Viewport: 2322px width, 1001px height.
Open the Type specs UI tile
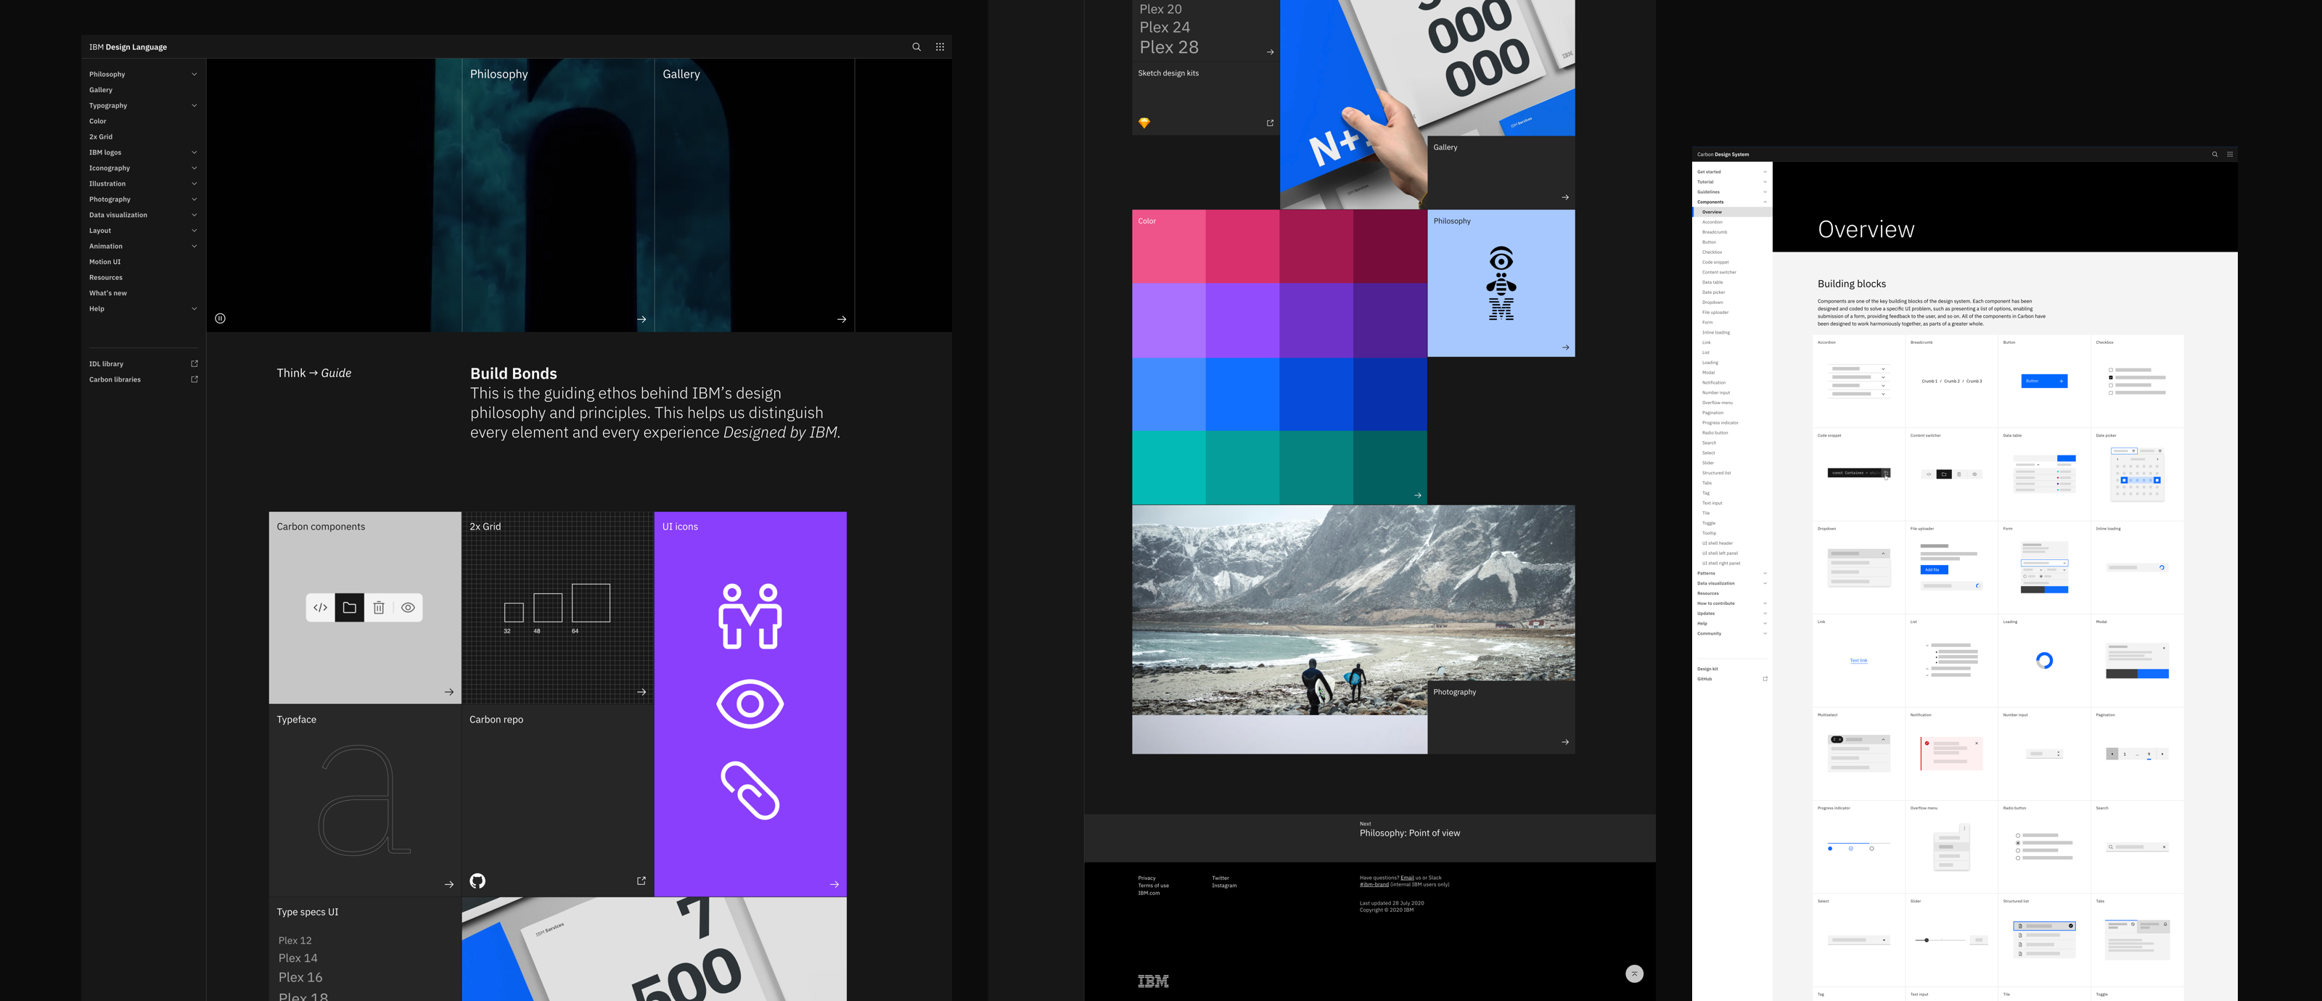[365, 948]
